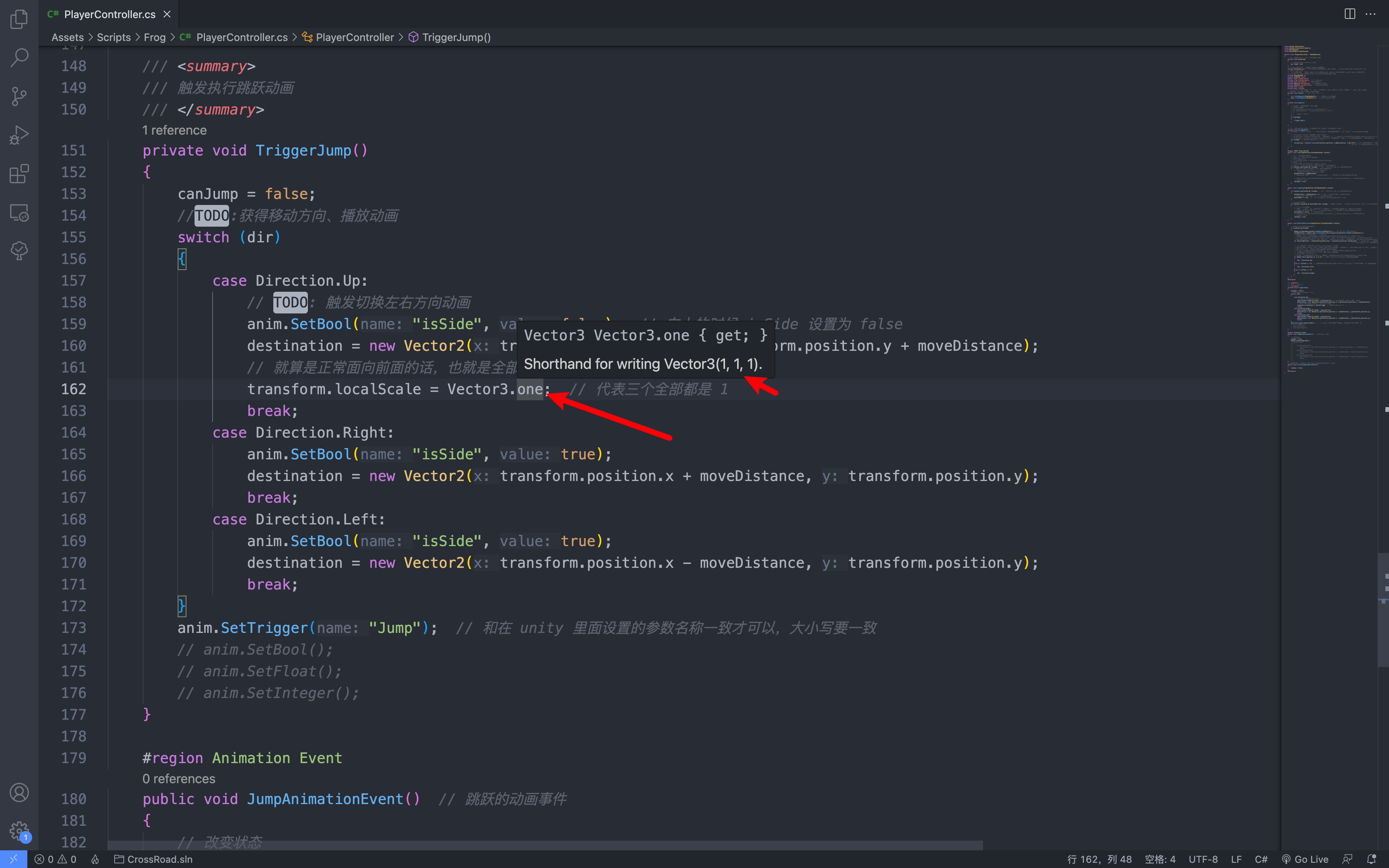
Task: Change indentation via 空格: 4 indicator
Action: pyautogui.click(x=1160, y=859)
